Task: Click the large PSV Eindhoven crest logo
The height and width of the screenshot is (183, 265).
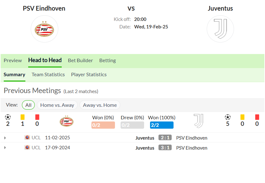Action: coord(44,29)
